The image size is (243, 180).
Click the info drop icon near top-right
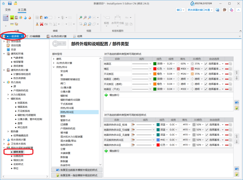231,10
